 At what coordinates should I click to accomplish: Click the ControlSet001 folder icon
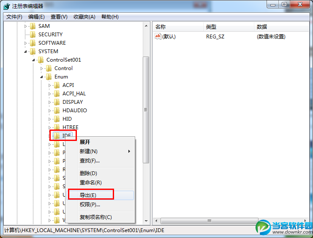click(x=41, y=60)
